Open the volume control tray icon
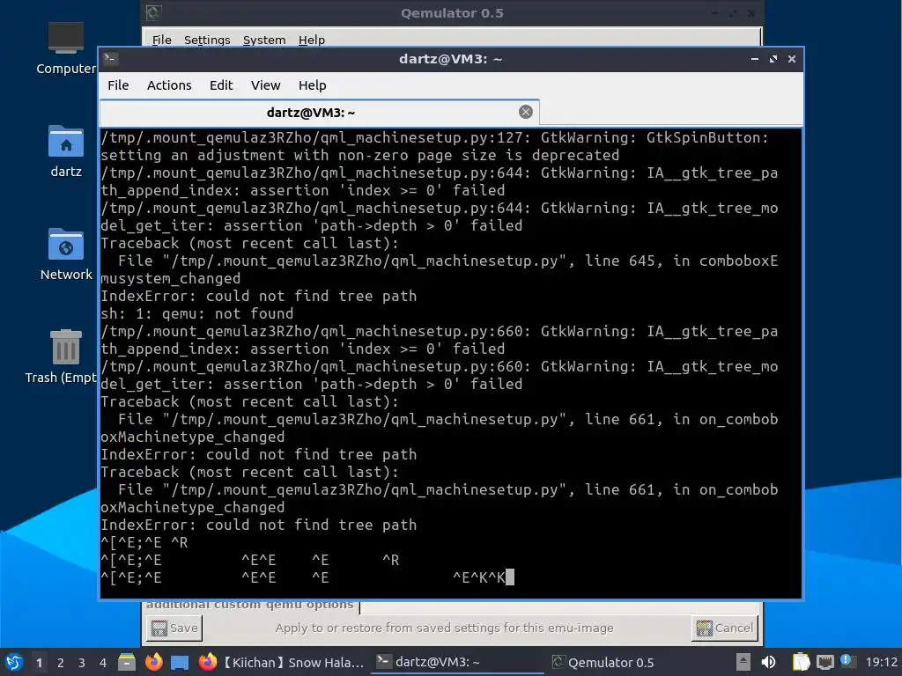Viewport: 902px width, 676px height. (x=768, y=662)
